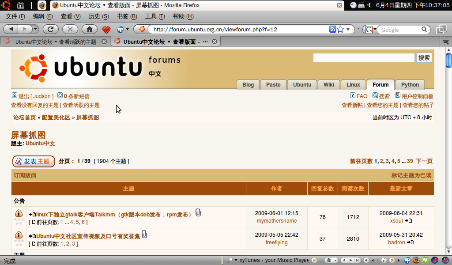Image resolution: width=452 pixels, height=265 pixels.
Task: Click the RSS feed icon in address bar
Action: click(332, 29)
